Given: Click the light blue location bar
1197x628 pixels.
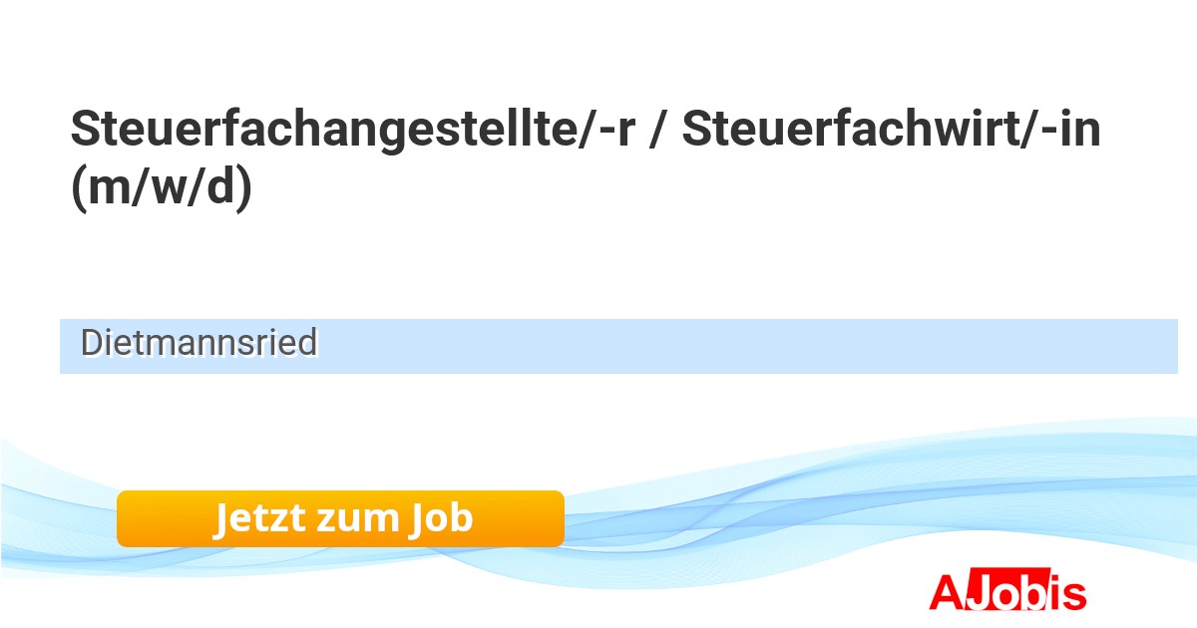Looking at the screenshot, I should click(748, 346).
